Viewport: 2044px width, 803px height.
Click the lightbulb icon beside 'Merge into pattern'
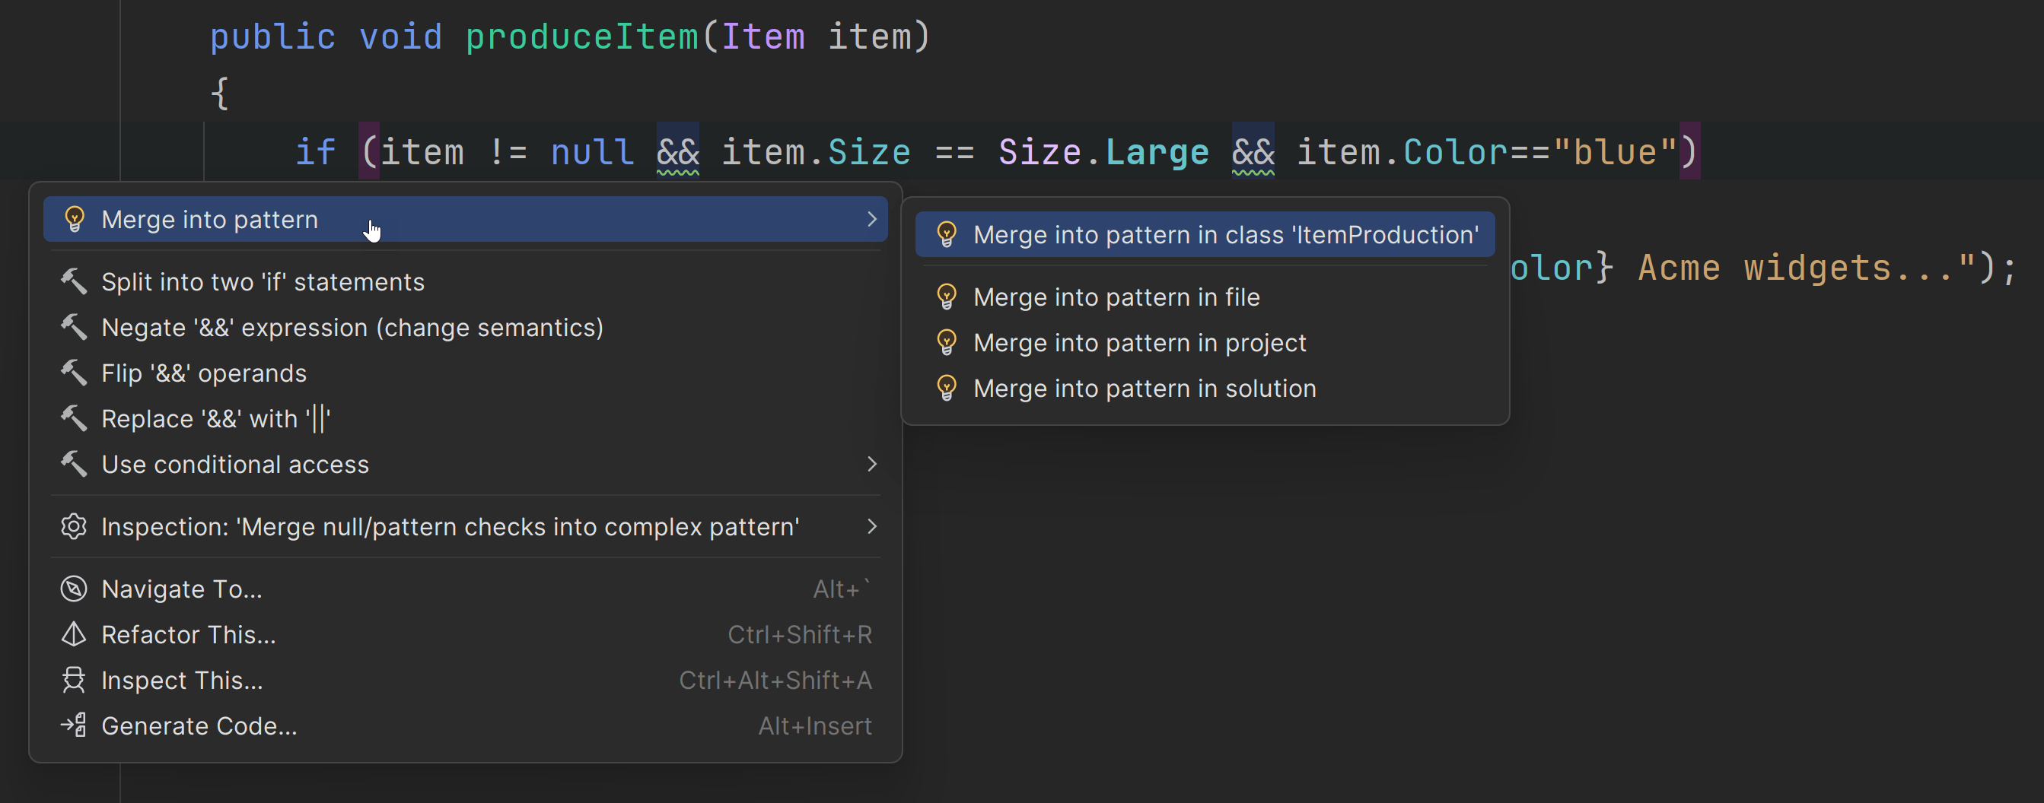click(x=74, y=219)
